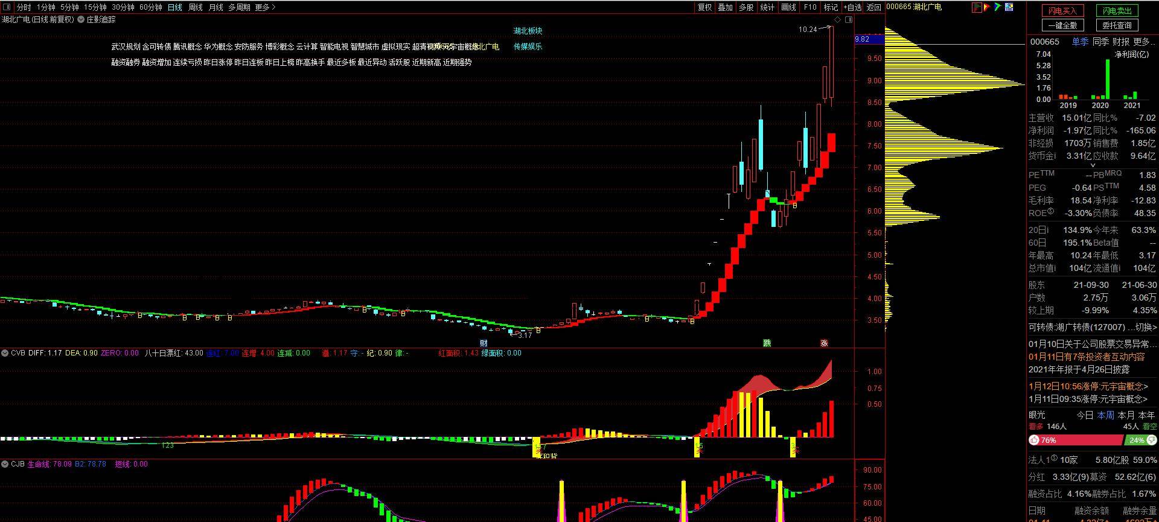Image resolution: width=1159 pixels, height=522 pixels.
Task: Click the red-yellow arrow flag icon
Action: click(x=987, y=7)
